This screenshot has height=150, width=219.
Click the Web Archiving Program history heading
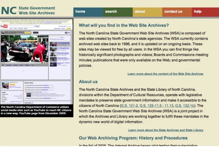tap(133, 138)
